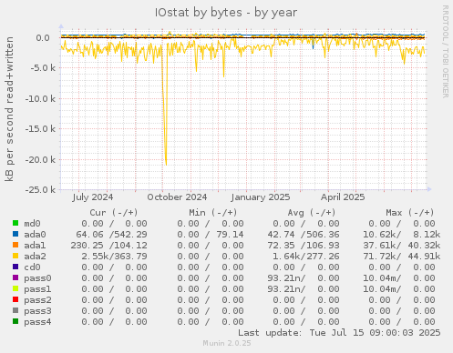Click the pass2 red legend swatch
This screenshot has width=453, height=353.
[15, 299]
